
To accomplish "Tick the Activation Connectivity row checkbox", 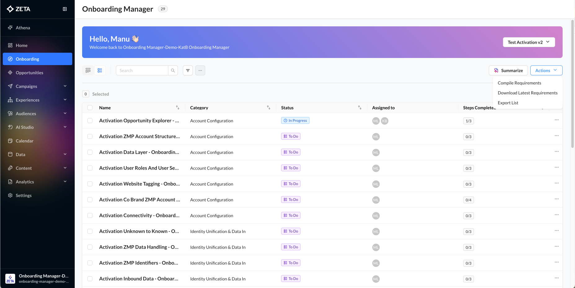I will [90, 215].
